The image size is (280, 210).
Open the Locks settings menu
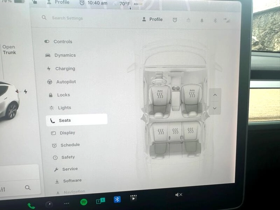[59, 95]
